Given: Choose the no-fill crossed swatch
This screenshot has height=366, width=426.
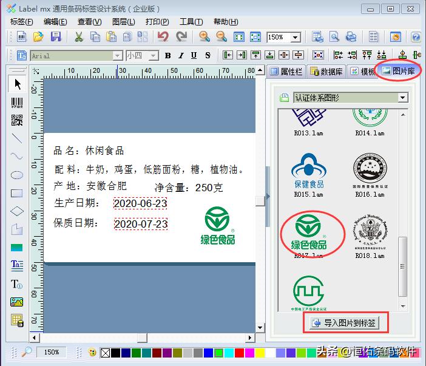Looking at the screenshot, I should coord(106,353).
